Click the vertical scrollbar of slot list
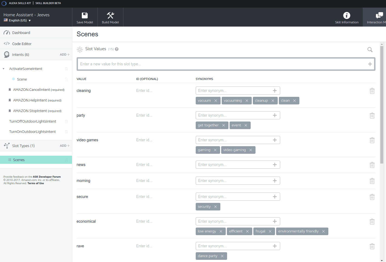Viewport: 386px width, 262px height. [x=382, y=108]
